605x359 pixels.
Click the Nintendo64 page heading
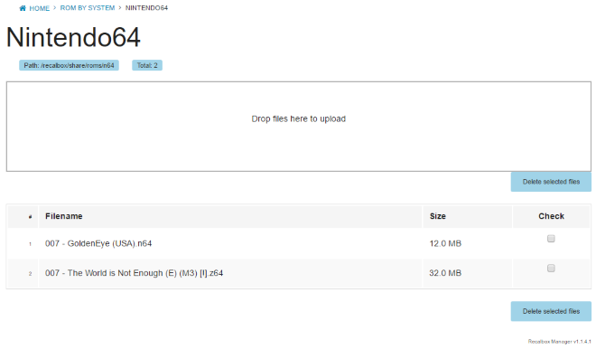click(73, 37)
